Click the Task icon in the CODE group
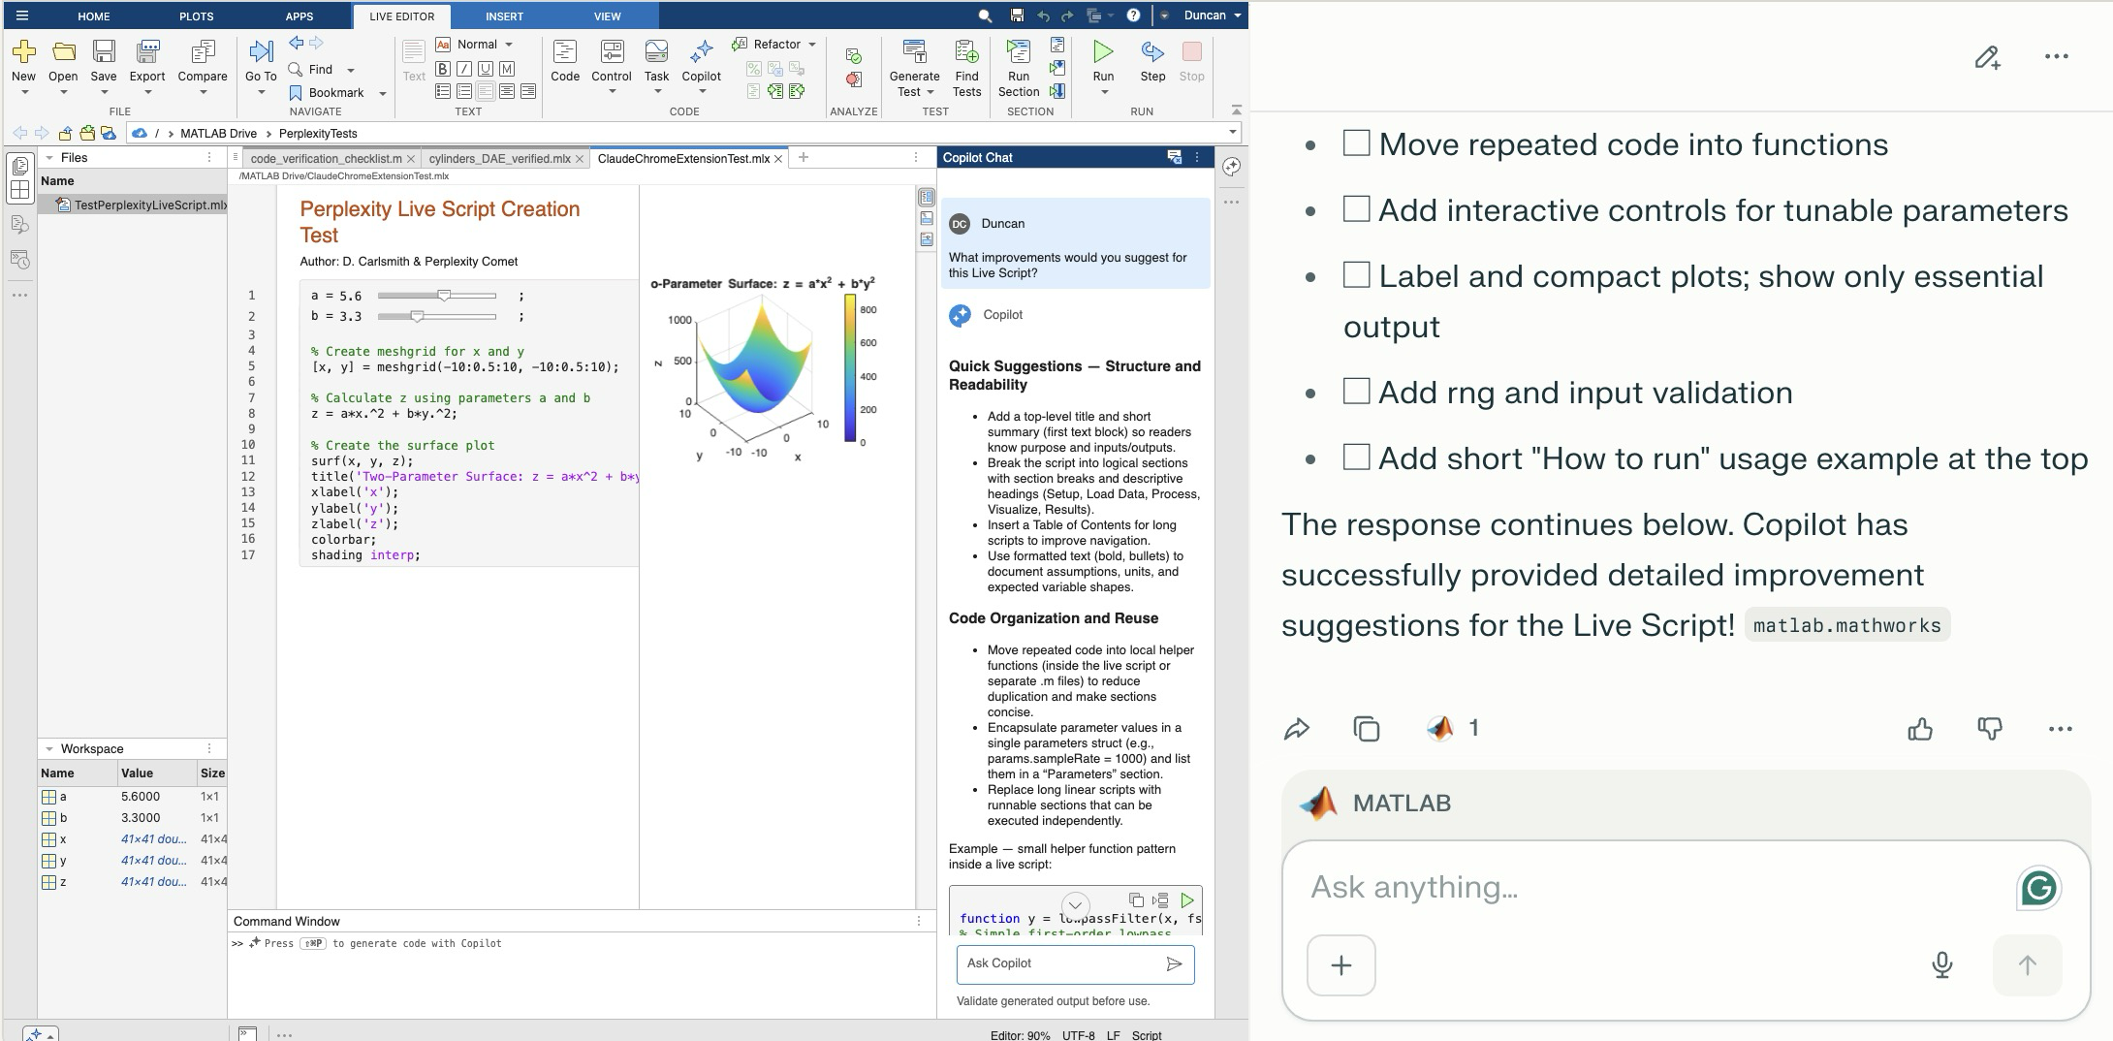 656,51
